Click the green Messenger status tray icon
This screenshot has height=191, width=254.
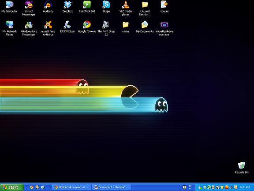pos(200,187)
